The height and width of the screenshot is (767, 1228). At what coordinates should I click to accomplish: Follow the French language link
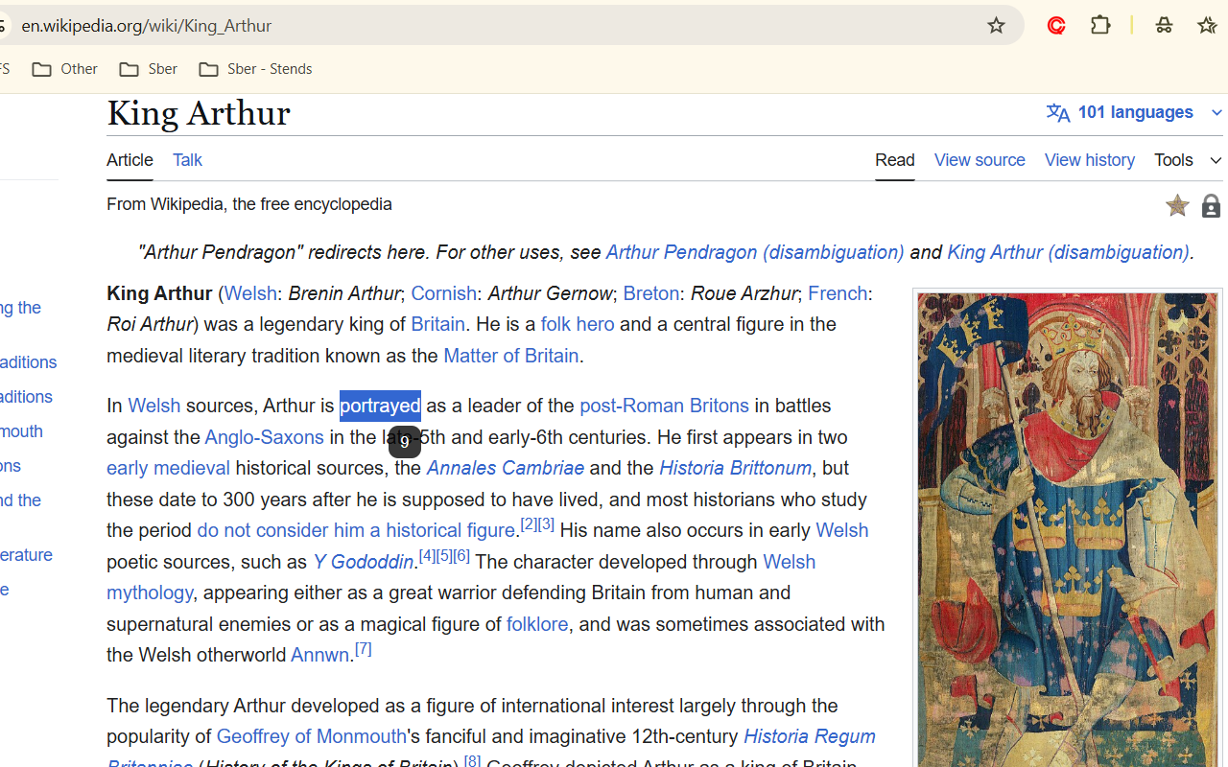838,293
